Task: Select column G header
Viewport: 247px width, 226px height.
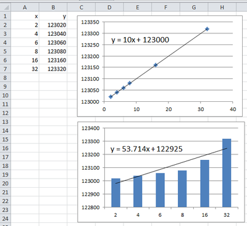Action: click(x=194, y=8)
